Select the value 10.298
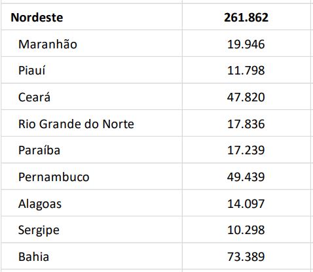The image size is (313, 272). (x=246, y=229)
